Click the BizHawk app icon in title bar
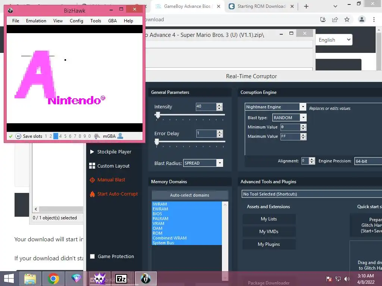This screenshot has width=382, height=286. tap(10, 10)
